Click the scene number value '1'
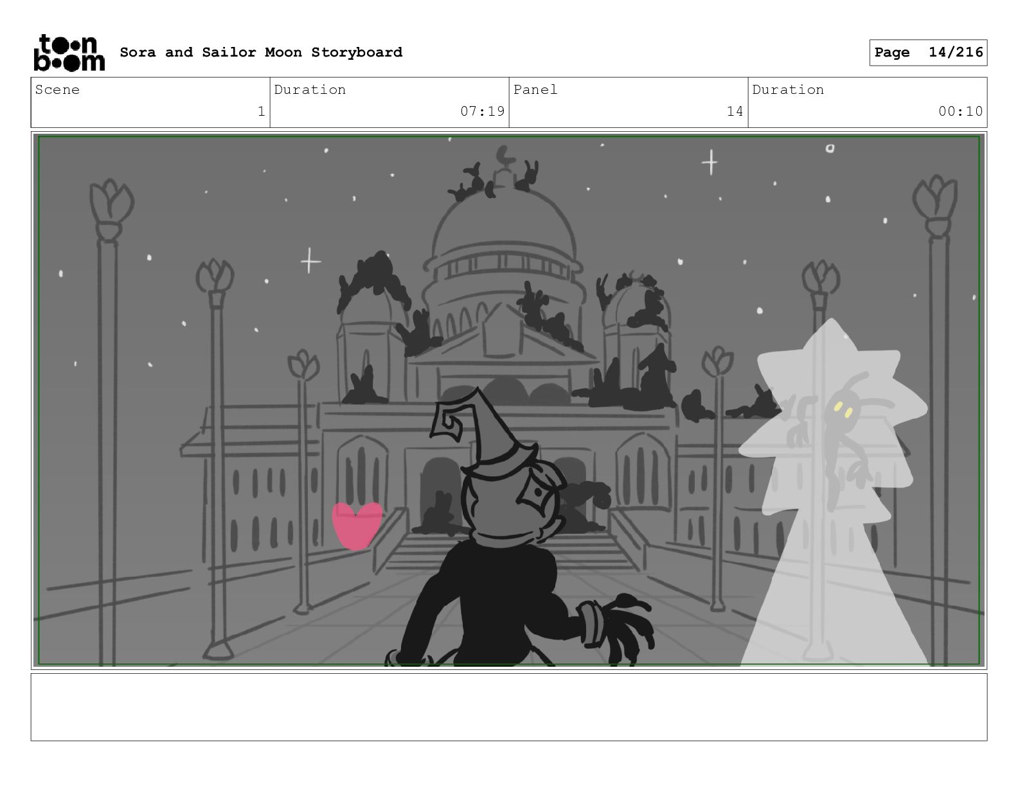The width and height of the screenshot is (1018, 787). pos(261,111)
